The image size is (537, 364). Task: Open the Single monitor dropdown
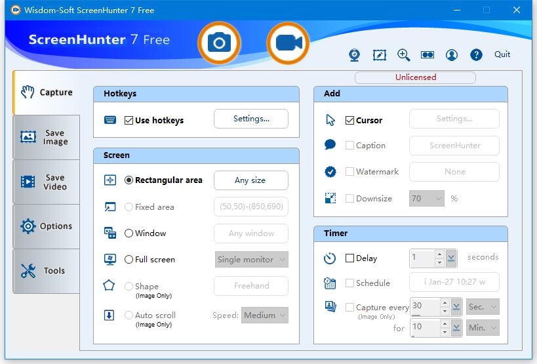point(251,259)
